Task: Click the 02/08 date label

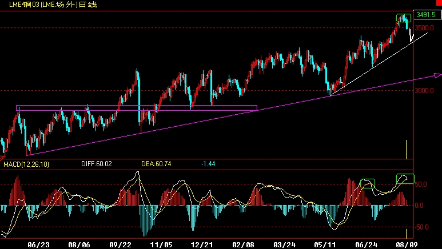Action: [x=243, y=245]
